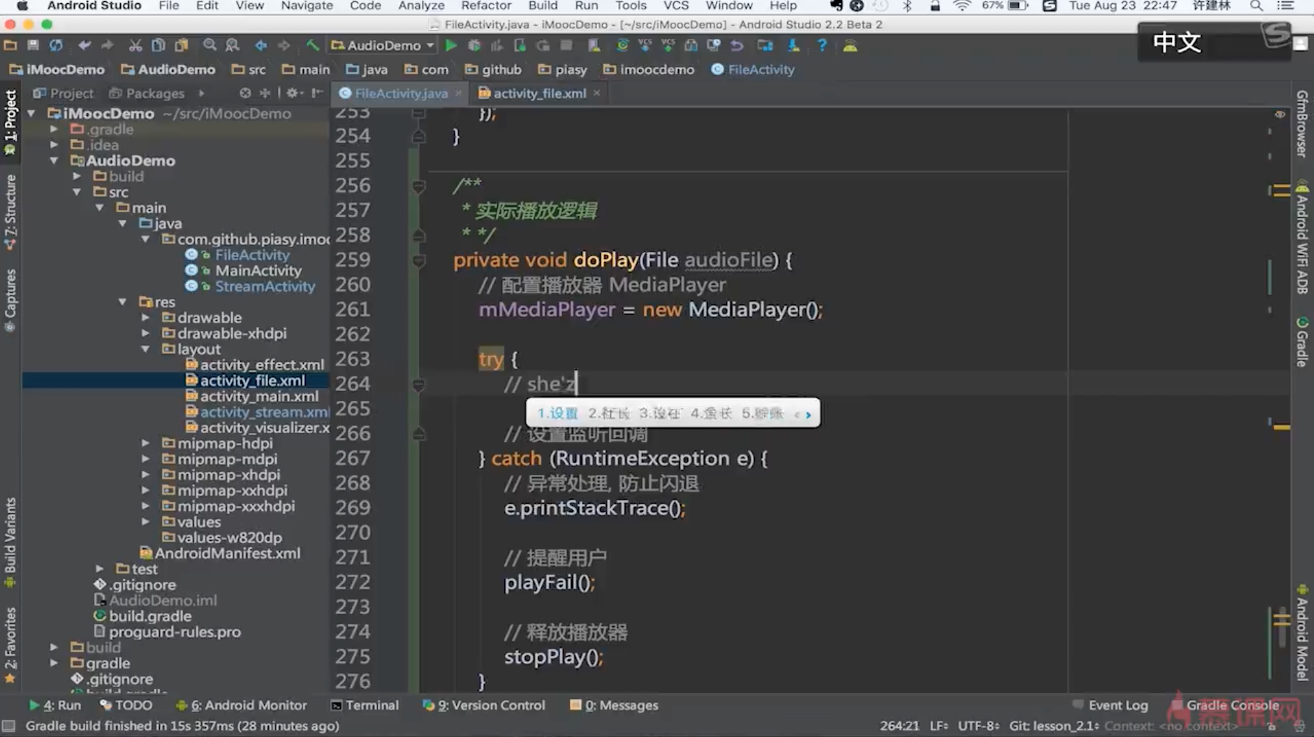Click the Cut scissors icon in toolbar
Viewport: 1314px width, 737px height.
pyautogui.click(x=135, y=46)
